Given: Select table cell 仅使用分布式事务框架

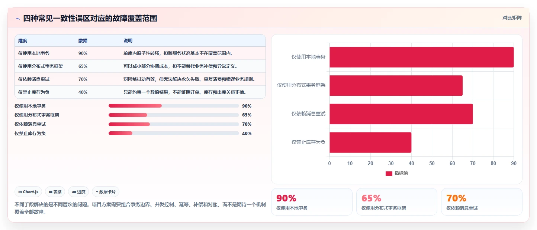Looking at the screenshot, I should (x=41, y=66).
